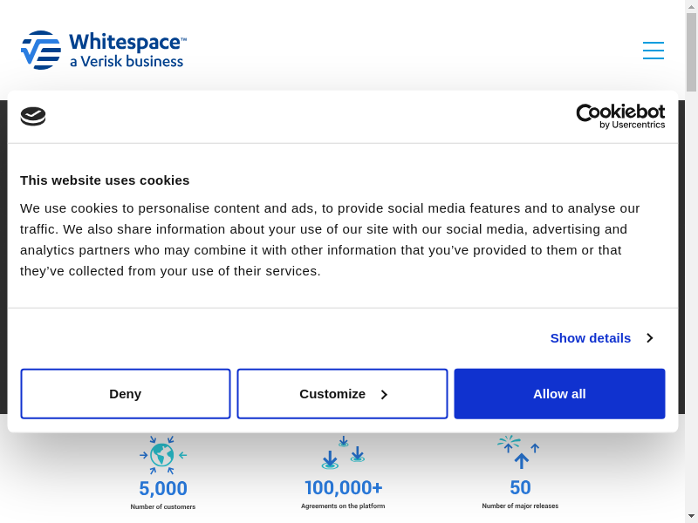Open the hamburger navigation menu
Viewport: 698px width, 523px height.
click(653, 51)
